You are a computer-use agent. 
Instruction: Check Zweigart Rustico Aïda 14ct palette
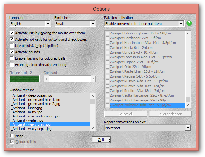pos(107,81)
